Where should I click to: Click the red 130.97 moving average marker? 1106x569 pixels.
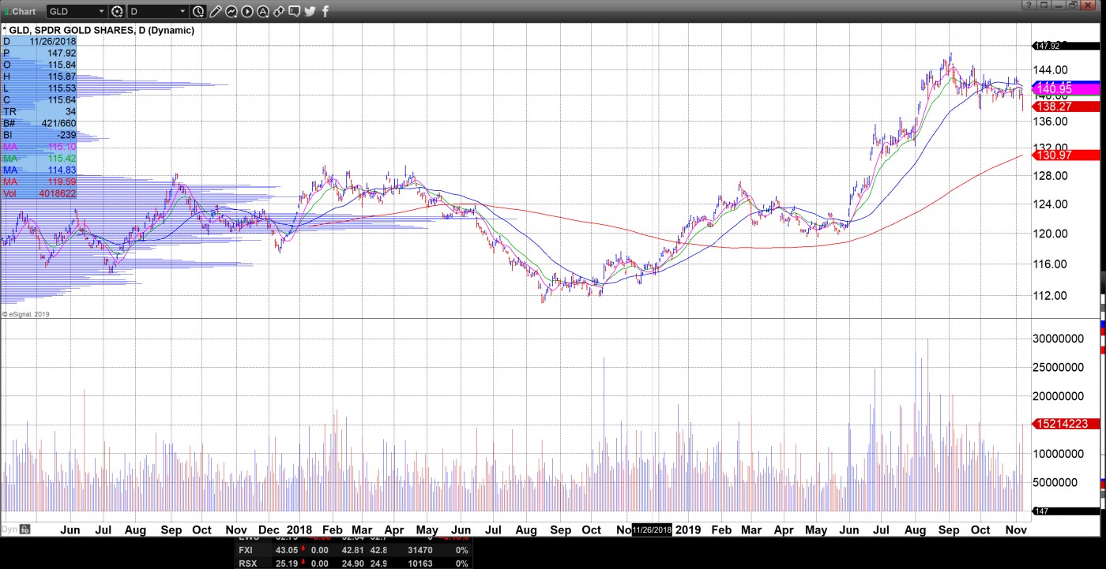[1066, 155]
